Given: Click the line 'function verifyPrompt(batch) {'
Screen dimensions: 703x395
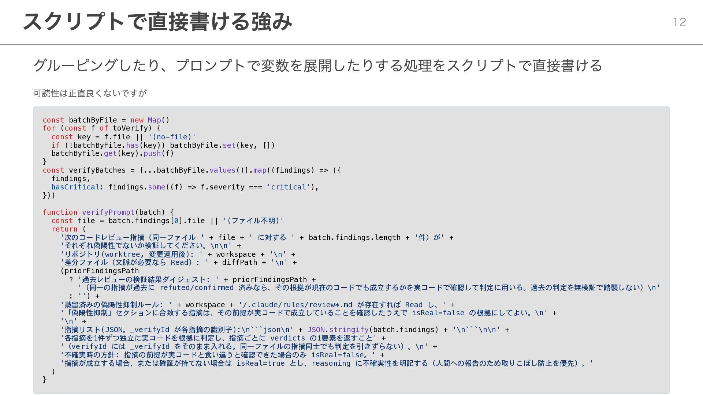Looking at the screenshot, I should click(108, 212).
